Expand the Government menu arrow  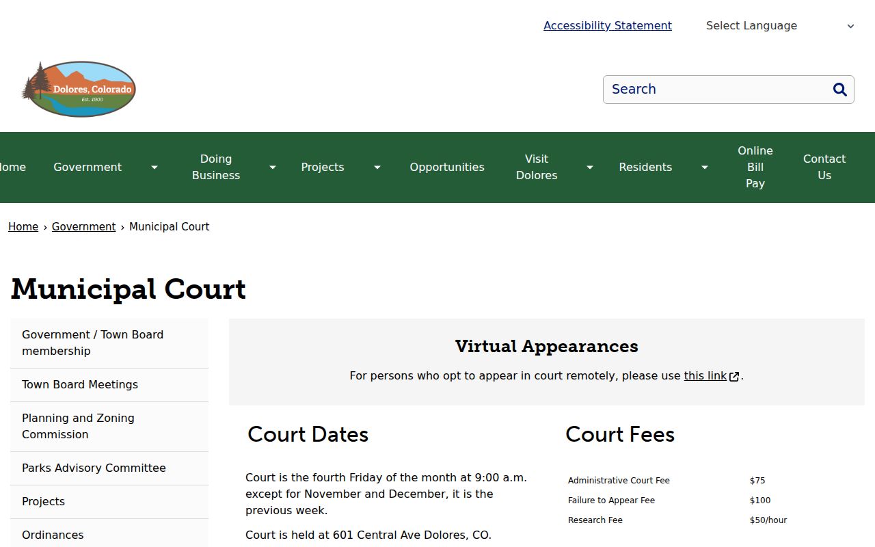pyautogui.click(x=154, y=168)
